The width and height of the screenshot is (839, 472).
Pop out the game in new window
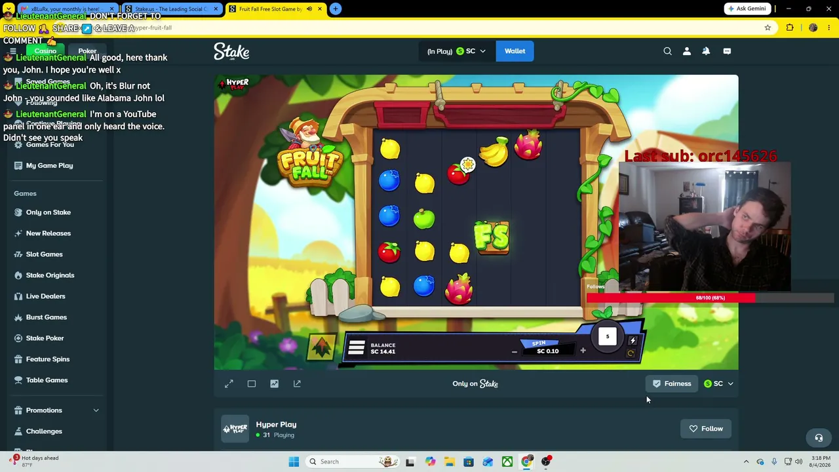297,383
